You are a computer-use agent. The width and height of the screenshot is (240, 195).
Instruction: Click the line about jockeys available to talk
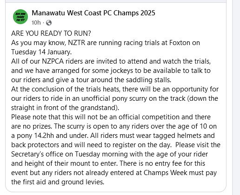[111, 71]
